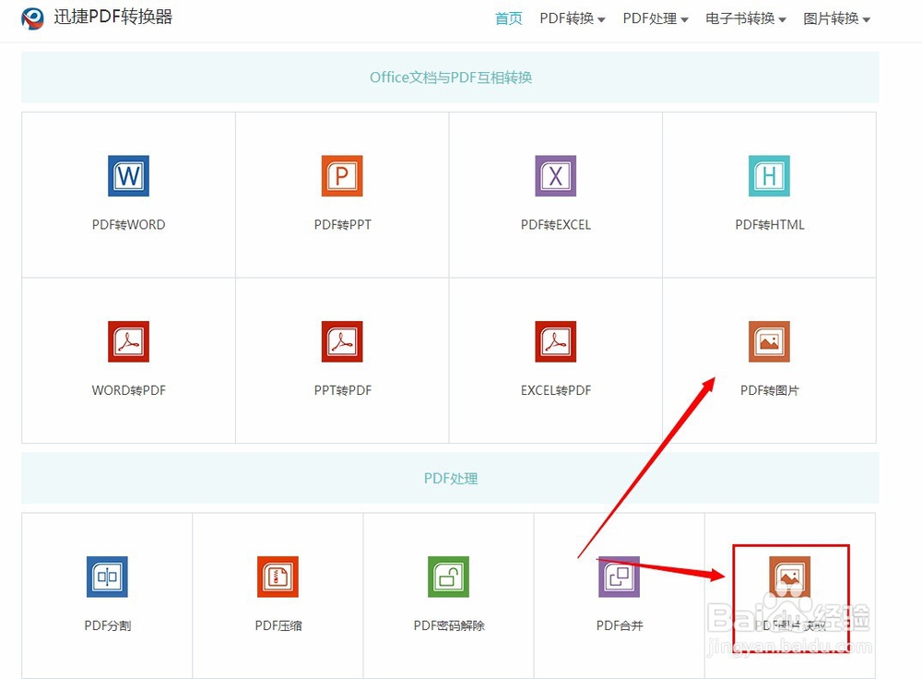Click the PDF转EXCEL text link
This screenshot has width=922, height=679.
click(x=556, y=225)
